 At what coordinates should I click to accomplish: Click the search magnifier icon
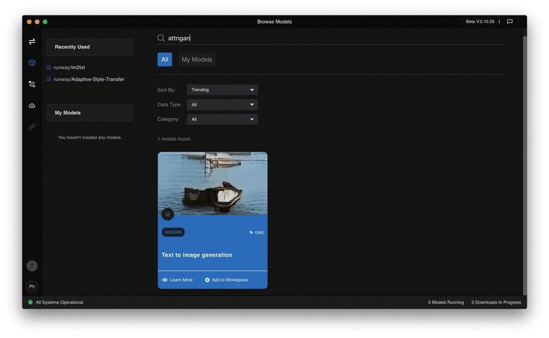[161, 38]
